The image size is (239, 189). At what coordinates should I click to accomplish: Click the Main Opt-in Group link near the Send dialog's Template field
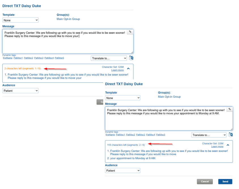169,97
